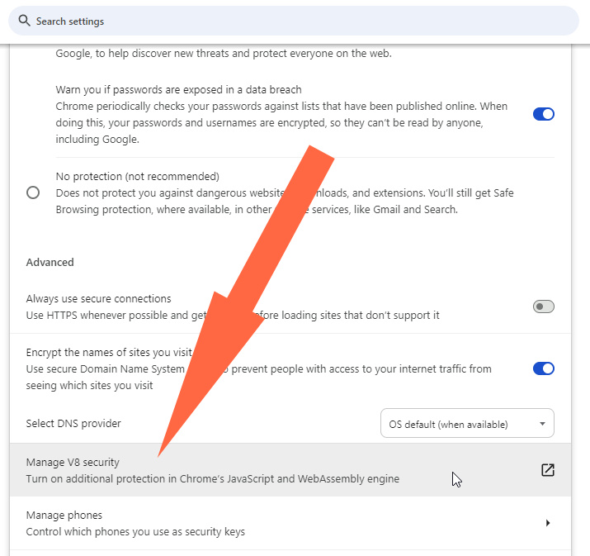Open the Manage V8 security row
The height and width of the screenshot is (556, 590).
point(290,470)
